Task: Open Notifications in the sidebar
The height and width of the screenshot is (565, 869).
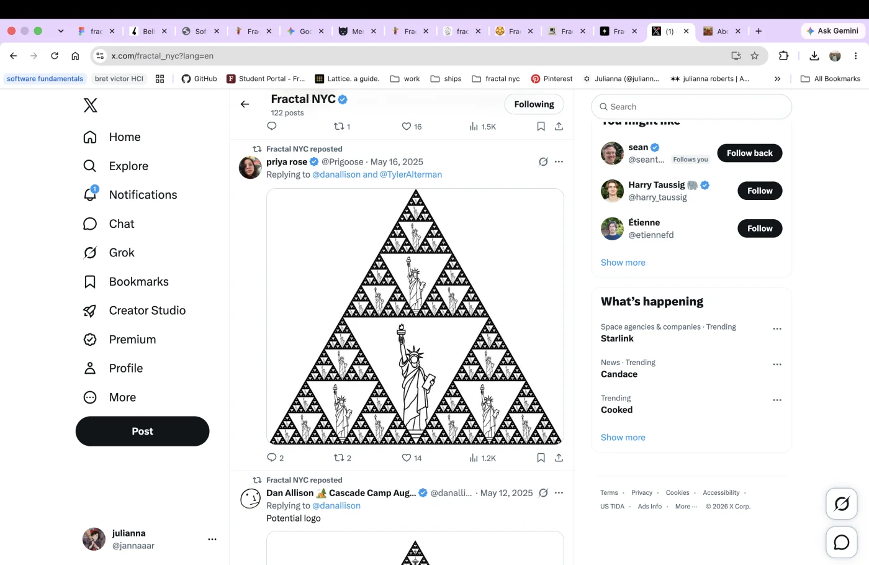Action: tap(130, 195)
